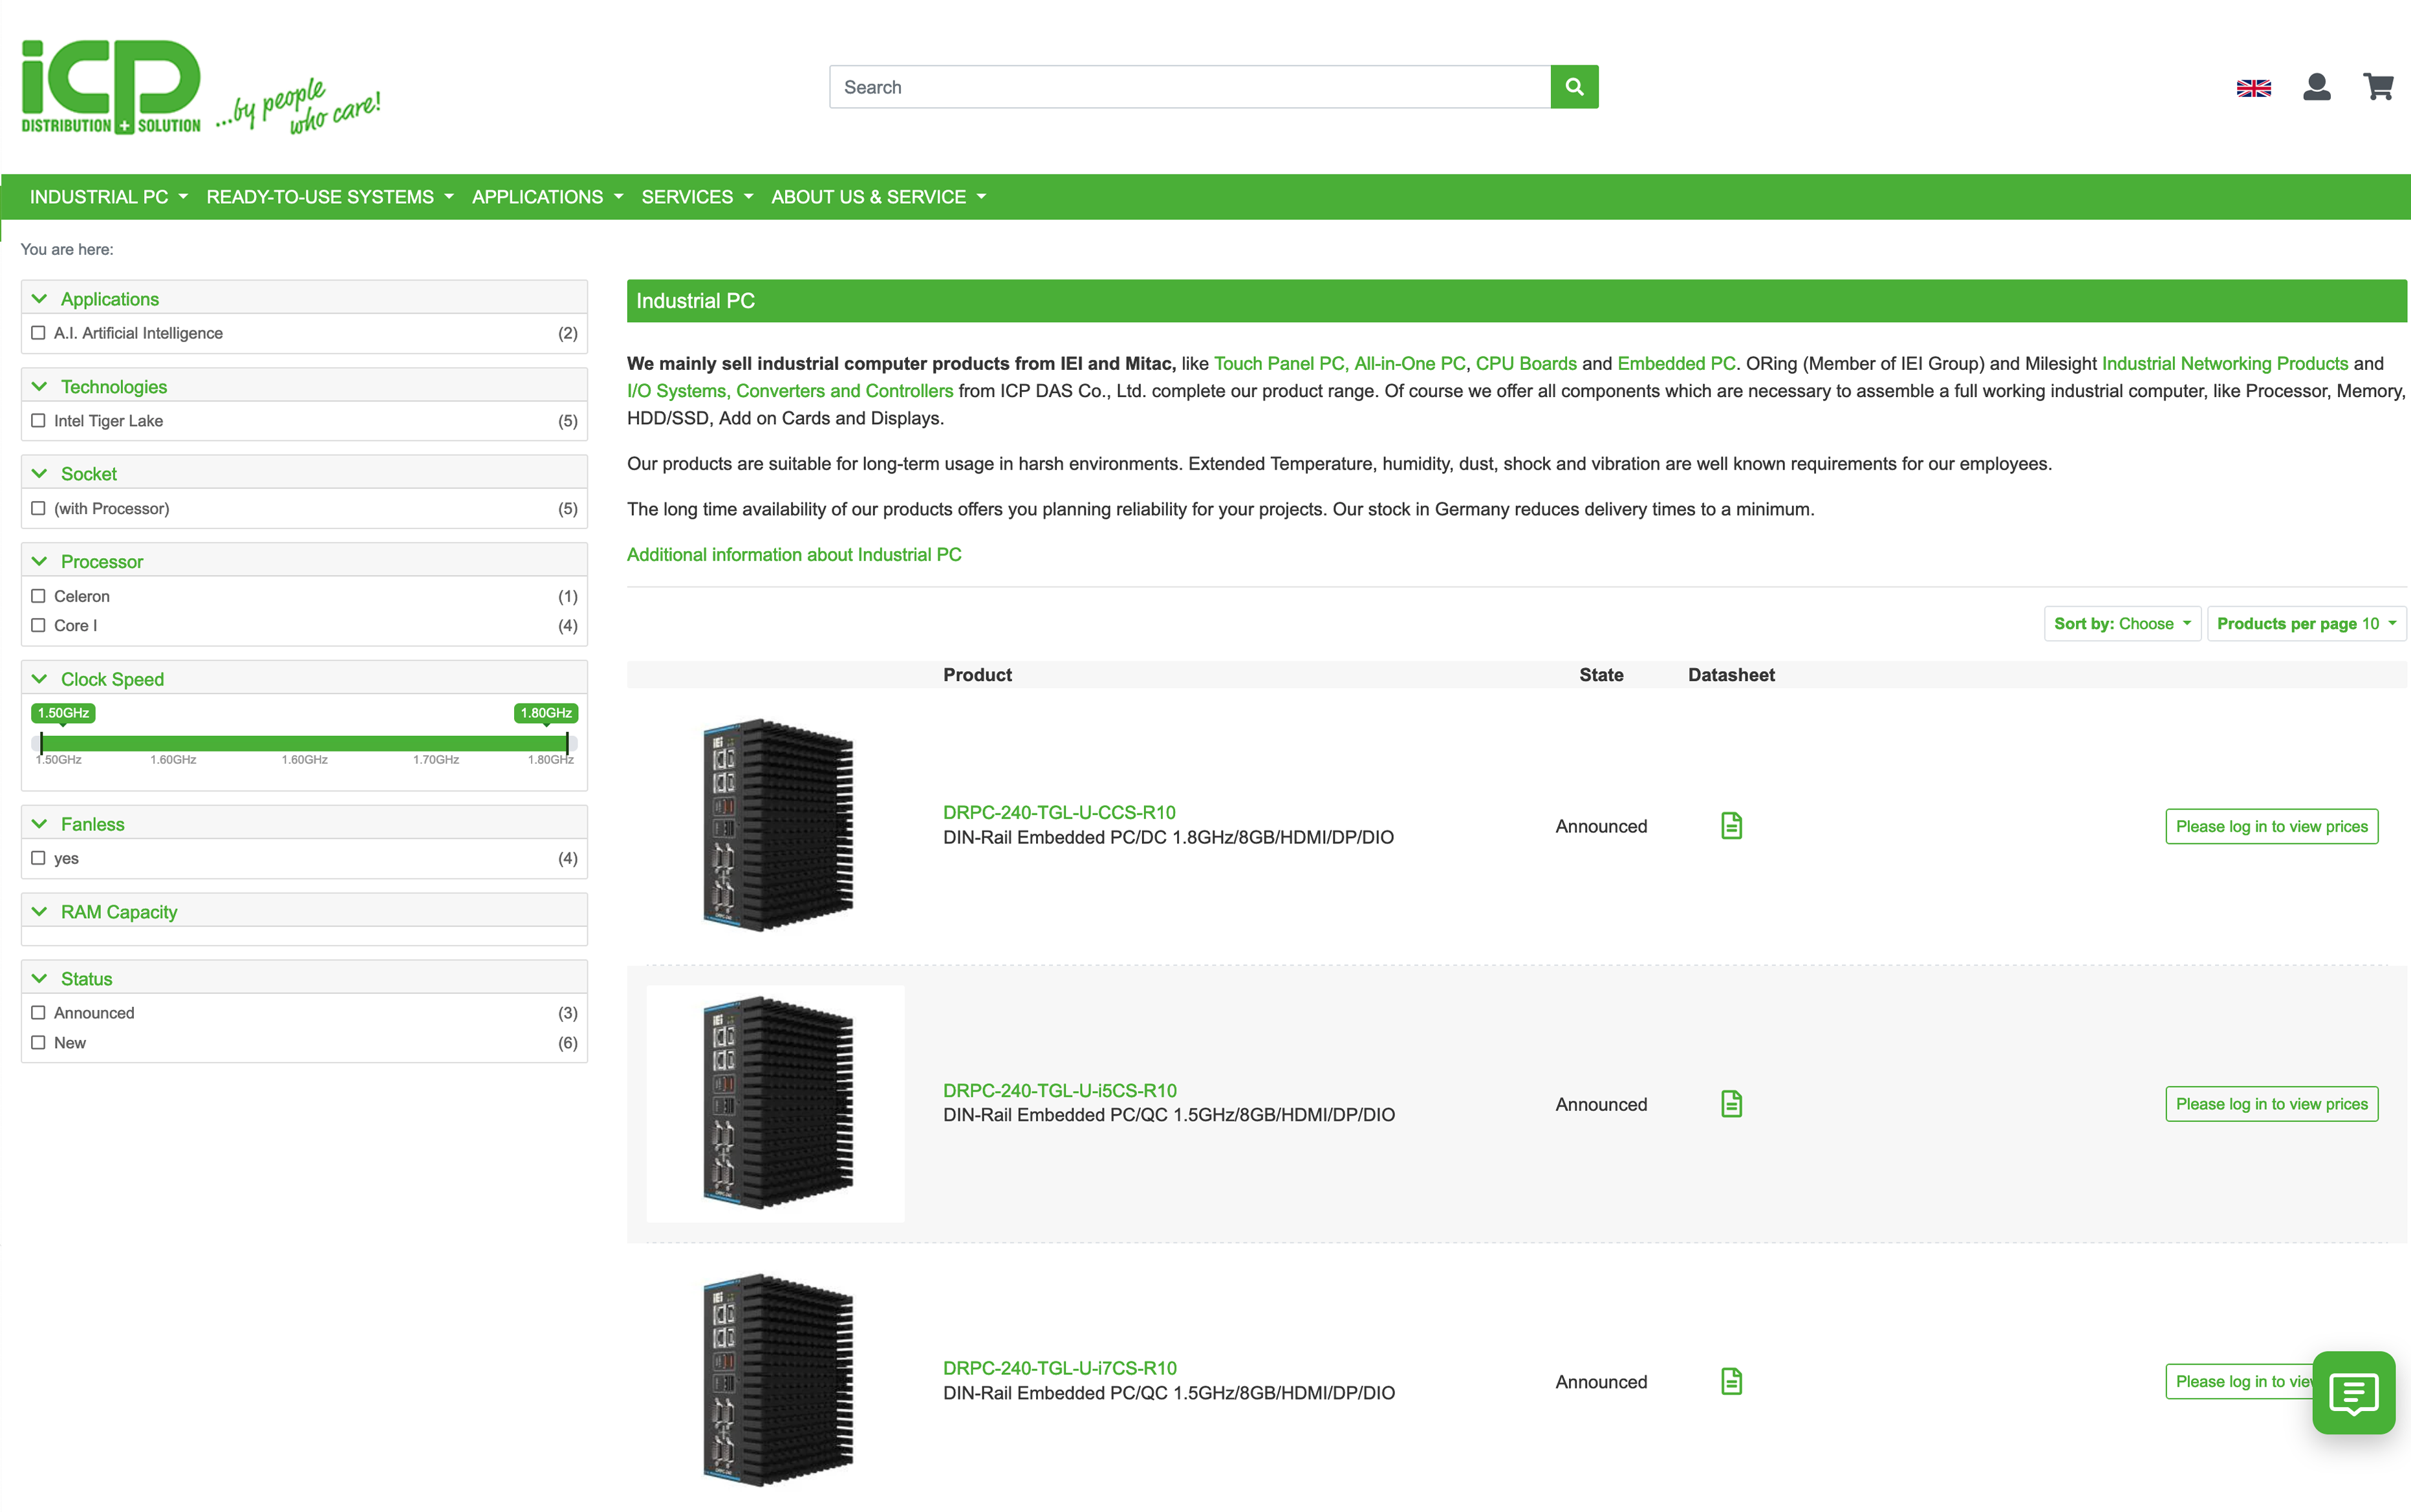Open the Sort by dropdown
Screen dimensions: 2411x1512
[2122, 623]
